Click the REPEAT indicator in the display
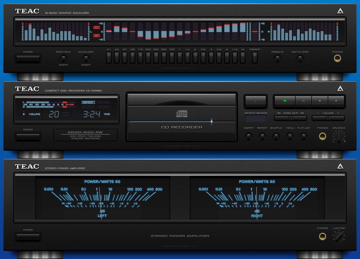Image resolution: width=360 pixels, height=259 pixels. tap(88, 102)
